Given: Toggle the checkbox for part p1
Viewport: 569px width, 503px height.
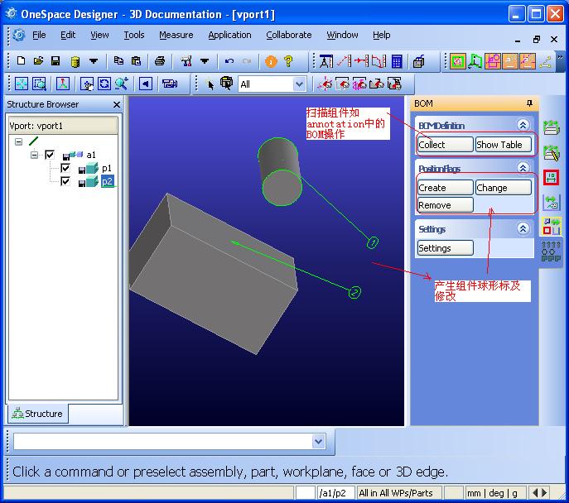Looking at the screenshot, I should click(65, 168).
